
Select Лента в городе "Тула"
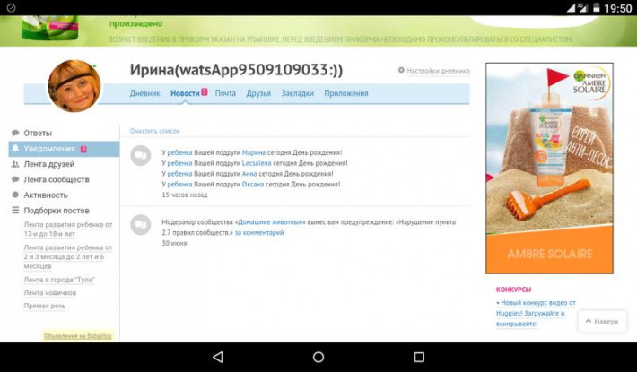click(x=58, y=280)
